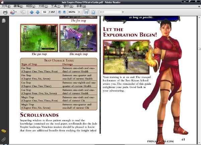The height and width of the screenshot is (145, 201).
Task: Click 'Type of Trap' column header
Action: pyautogui.click(x=29, y=64)
